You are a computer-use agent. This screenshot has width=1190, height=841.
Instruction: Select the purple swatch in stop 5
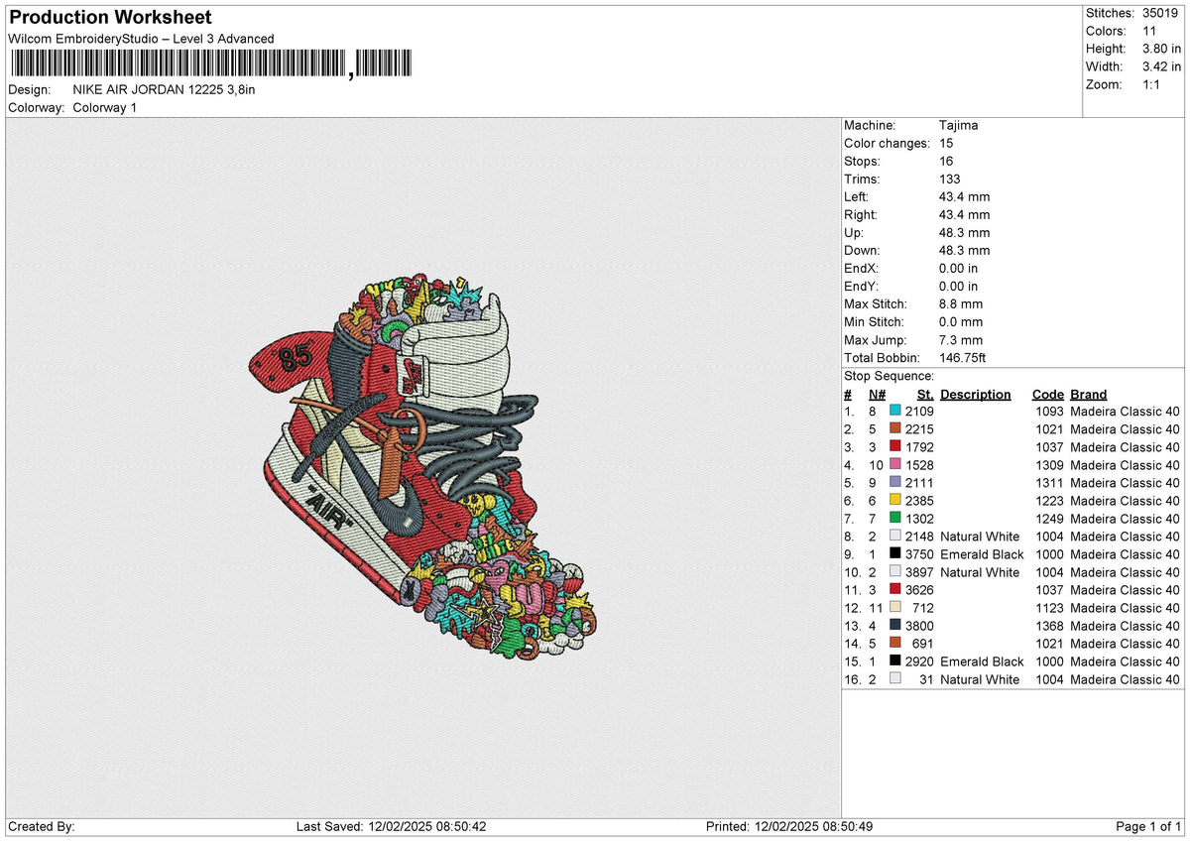(x=895, y=483)
